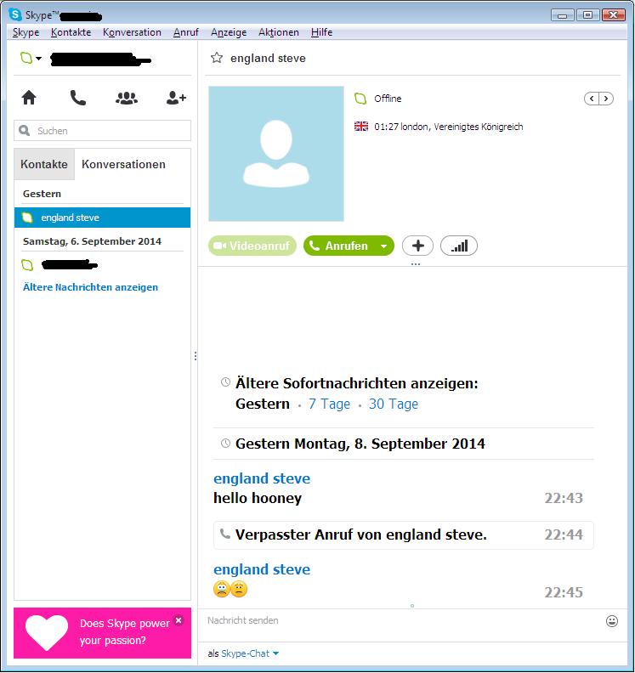
Task: Click the hello hooney message text
Action: 258,498
